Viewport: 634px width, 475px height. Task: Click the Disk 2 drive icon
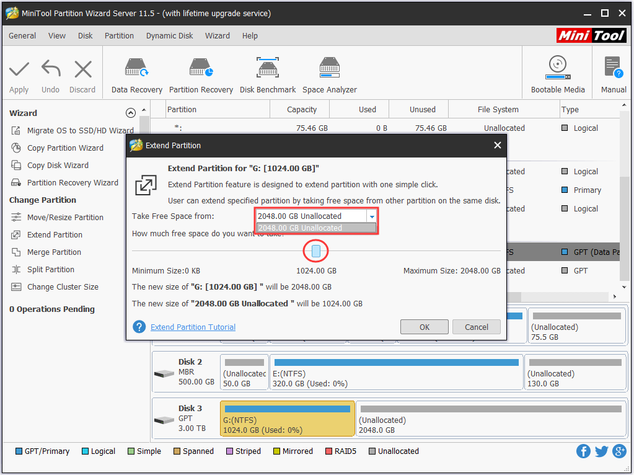click(x=164, y=373)
